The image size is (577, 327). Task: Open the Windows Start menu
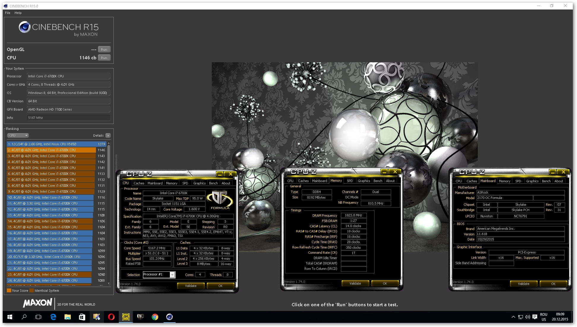pos(10,317)
